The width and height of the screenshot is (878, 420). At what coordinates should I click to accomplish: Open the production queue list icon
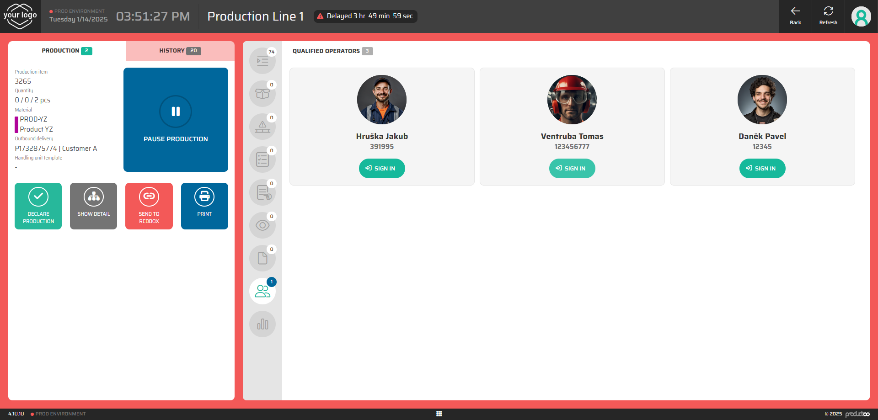click(x=262, y=61)
